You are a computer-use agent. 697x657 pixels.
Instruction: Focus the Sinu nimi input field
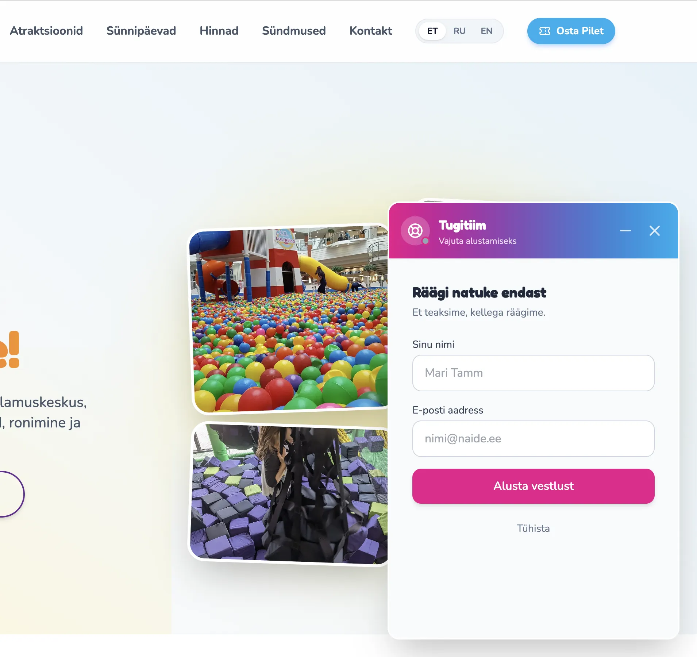(x=533, y=373)
